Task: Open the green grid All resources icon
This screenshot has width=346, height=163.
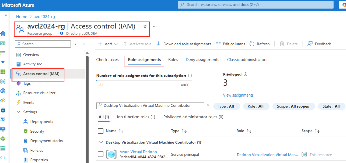Action: [3, 72]
